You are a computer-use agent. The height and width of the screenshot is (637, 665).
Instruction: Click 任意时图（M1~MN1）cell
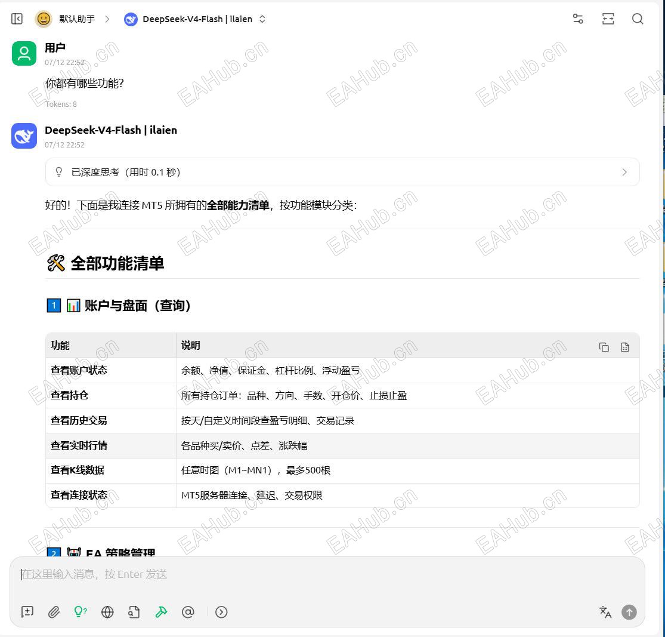[407, 470]
